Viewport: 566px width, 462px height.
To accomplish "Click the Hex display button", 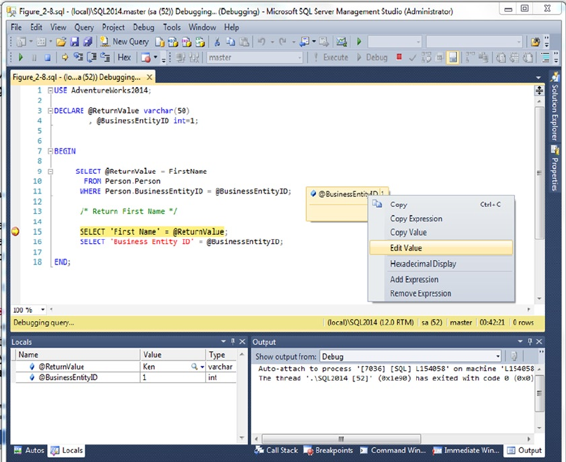I will pyautogui.click(x=124, y=57).
